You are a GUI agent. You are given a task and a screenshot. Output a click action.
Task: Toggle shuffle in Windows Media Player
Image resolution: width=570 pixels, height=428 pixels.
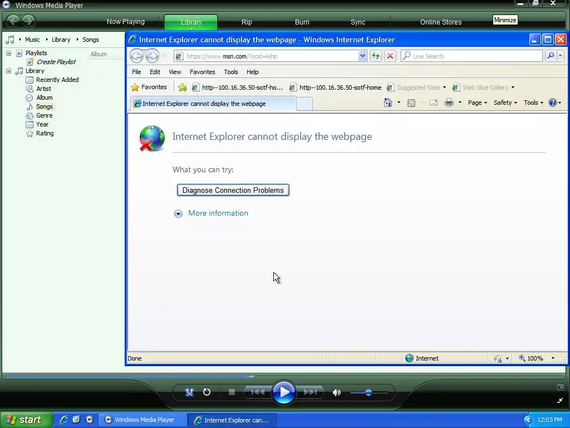pos(189,392)
